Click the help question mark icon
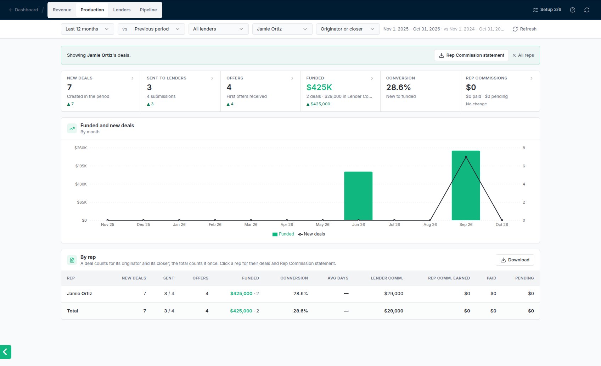 click(x=572, y=10)
